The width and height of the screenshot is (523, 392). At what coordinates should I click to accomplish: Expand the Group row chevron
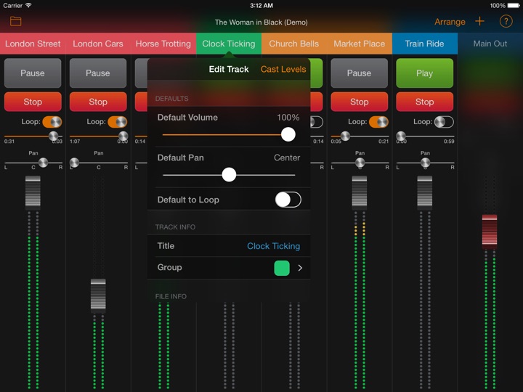(300, 268)
